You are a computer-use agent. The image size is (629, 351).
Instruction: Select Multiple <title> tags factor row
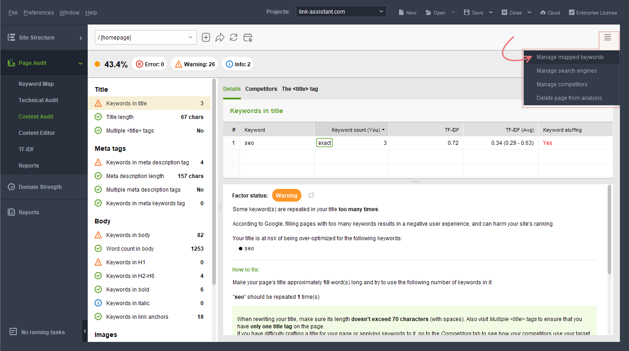[x=149, y=130]
